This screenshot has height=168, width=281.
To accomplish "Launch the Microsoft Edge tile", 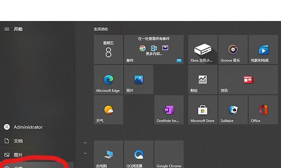I will [x=108, y=80].
